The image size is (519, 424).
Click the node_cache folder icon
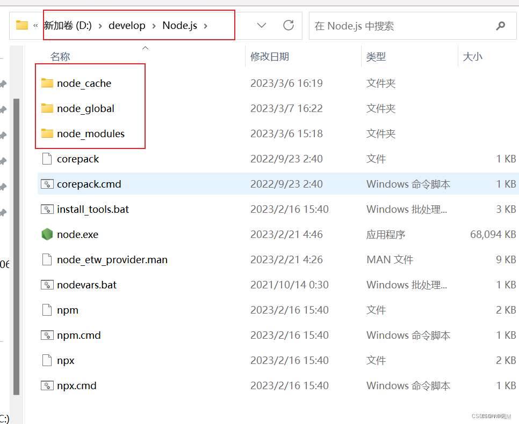tap(47, 83)
